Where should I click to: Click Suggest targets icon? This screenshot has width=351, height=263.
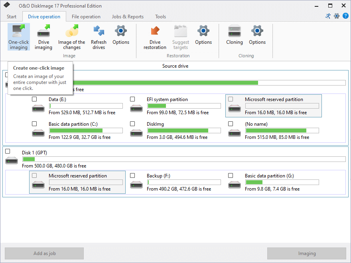(x=181, y=37)
